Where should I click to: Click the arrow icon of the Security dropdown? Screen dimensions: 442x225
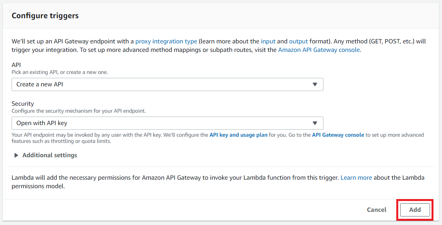(315, 123)
